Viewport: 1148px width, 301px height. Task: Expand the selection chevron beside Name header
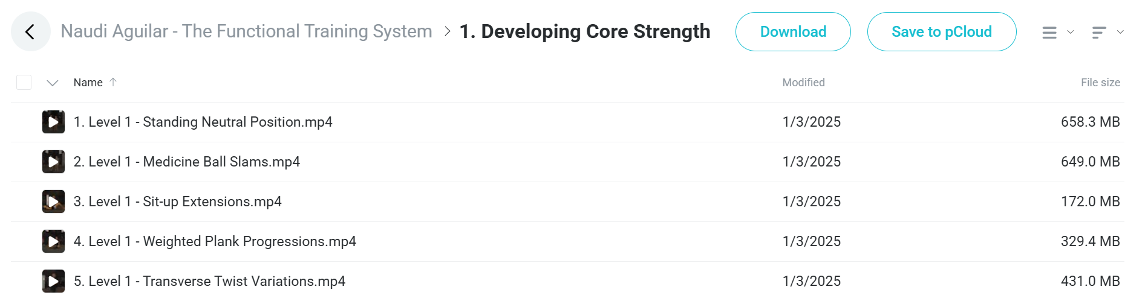[x=53, y=83]
